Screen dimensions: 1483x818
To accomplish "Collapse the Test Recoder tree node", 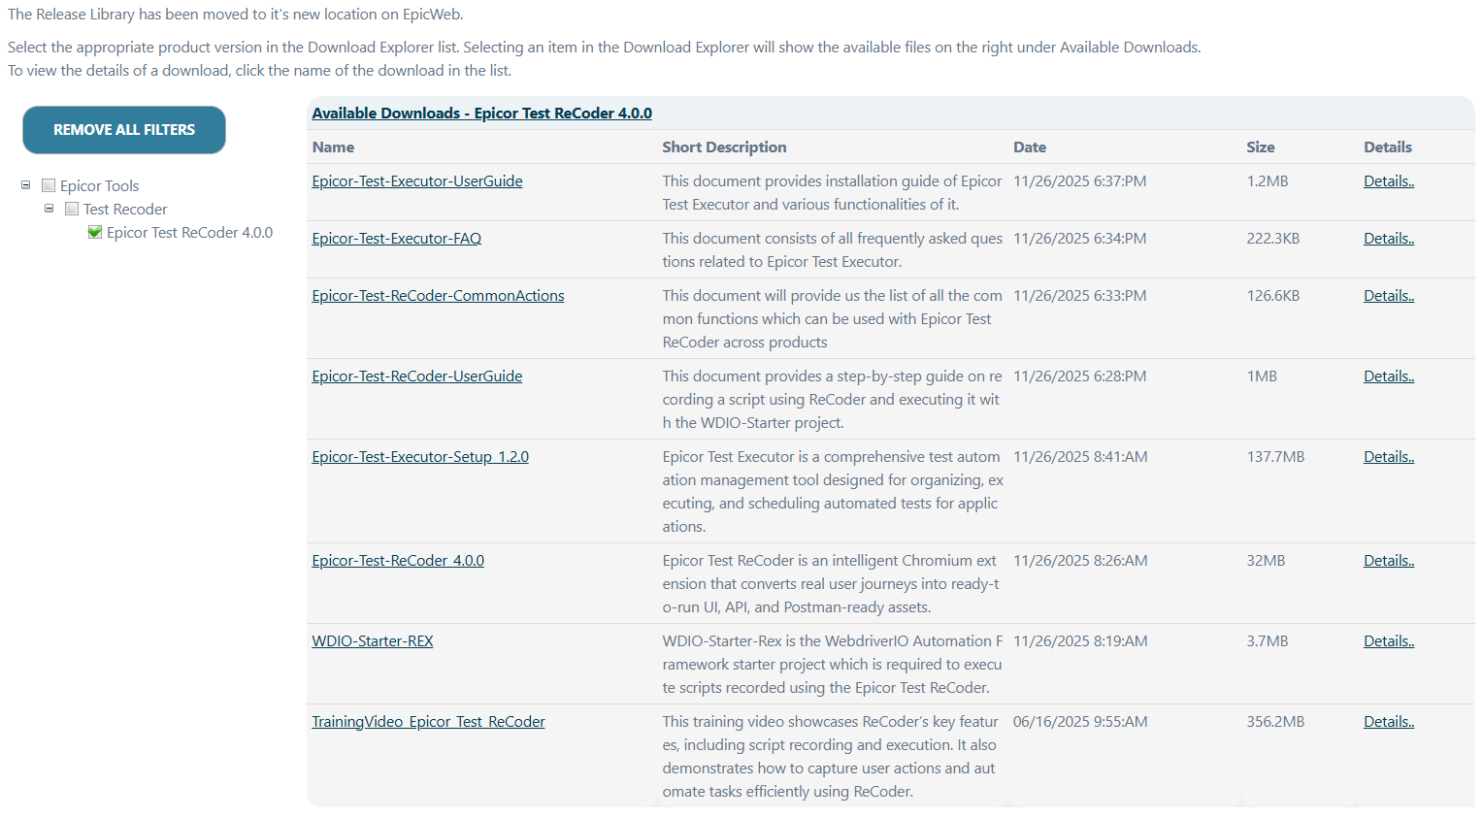I will (x=49, y=208).
